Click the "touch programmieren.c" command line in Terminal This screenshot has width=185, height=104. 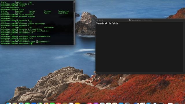[25, 36]
